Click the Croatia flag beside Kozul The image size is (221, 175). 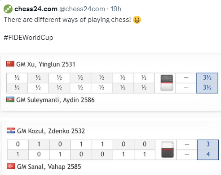pos(11,131)
